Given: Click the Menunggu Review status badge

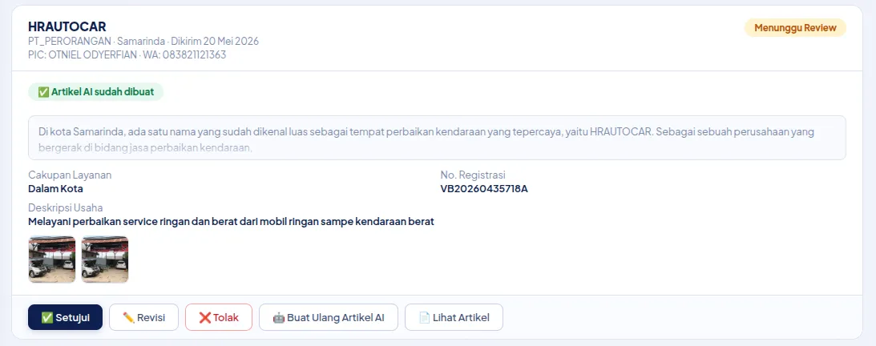Looking at the screenshot, I should [795, 28].
